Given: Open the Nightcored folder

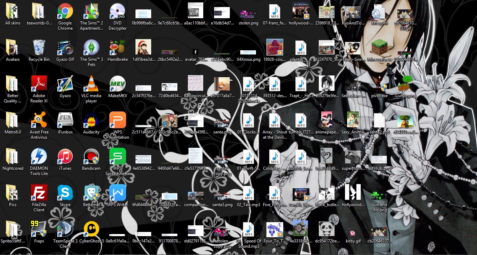Looking at the screenshot, I should pos(13,157).
